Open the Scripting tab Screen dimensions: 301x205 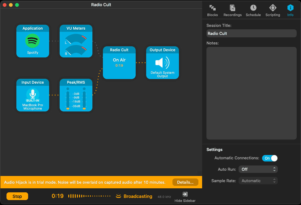(273, 10)
